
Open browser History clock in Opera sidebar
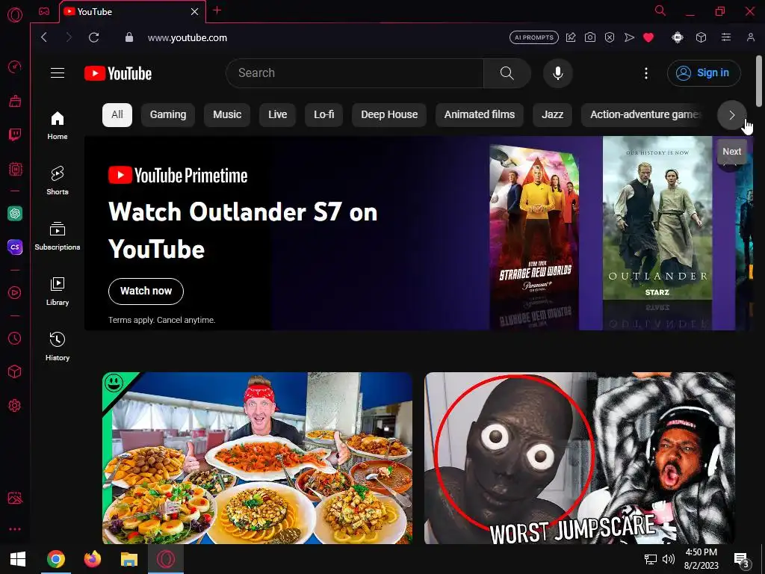[15, 338]
